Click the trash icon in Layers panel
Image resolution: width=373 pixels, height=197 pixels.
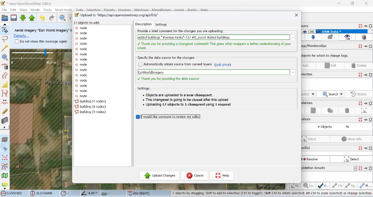(x=364, y=37)
